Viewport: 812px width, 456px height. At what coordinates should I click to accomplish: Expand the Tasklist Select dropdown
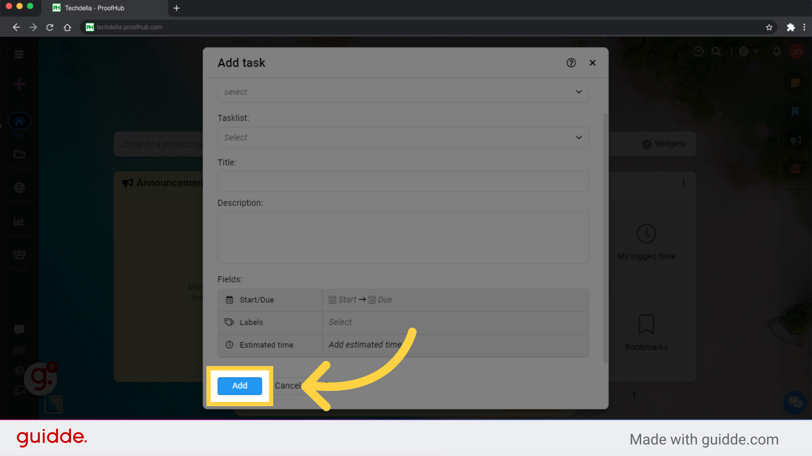403,137
